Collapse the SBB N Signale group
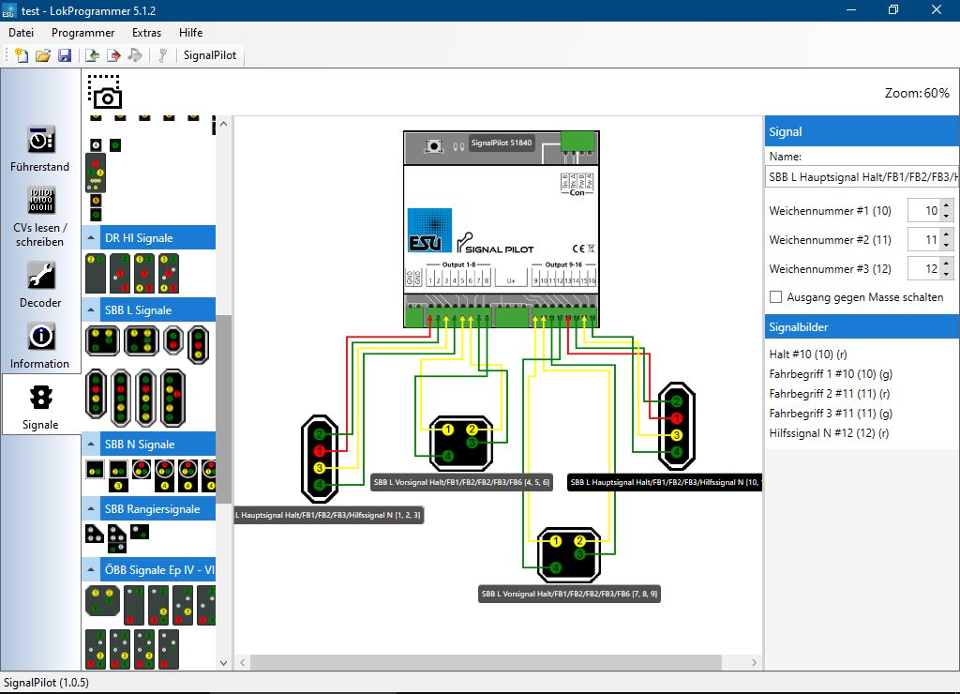The width and height of the screenshot is (960, 694). coord(91,445)
